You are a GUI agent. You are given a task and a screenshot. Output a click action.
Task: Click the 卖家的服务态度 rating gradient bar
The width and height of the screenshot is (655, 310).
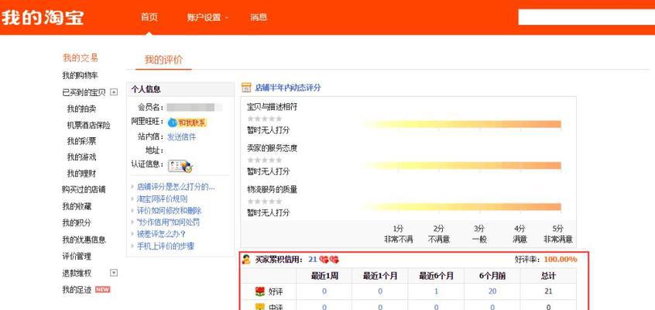tap(461, 166)
